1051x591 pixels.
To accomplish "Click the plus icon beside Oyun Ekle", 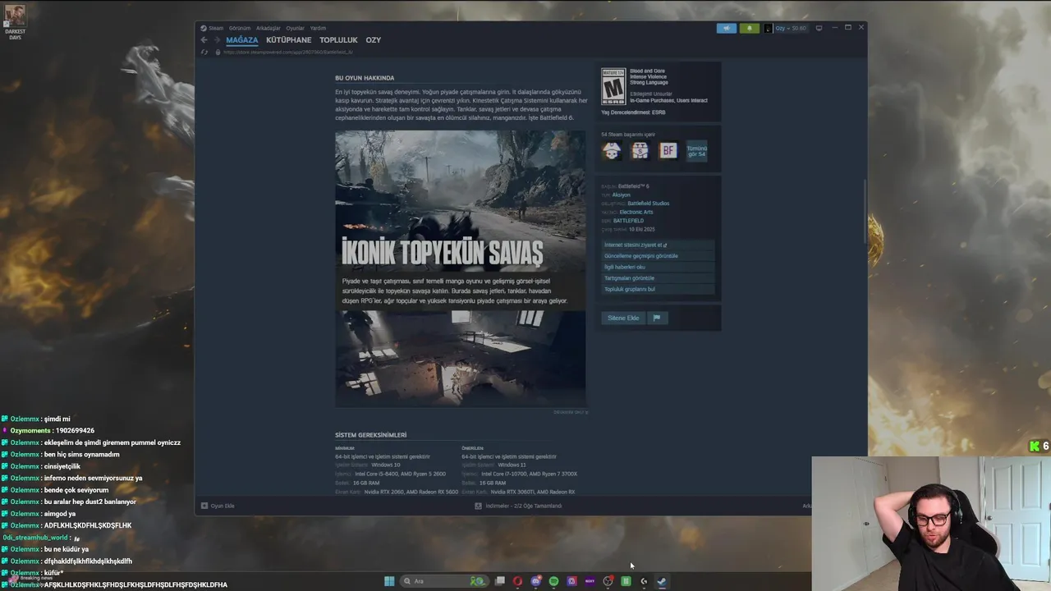I will click(x=204, y=506).
